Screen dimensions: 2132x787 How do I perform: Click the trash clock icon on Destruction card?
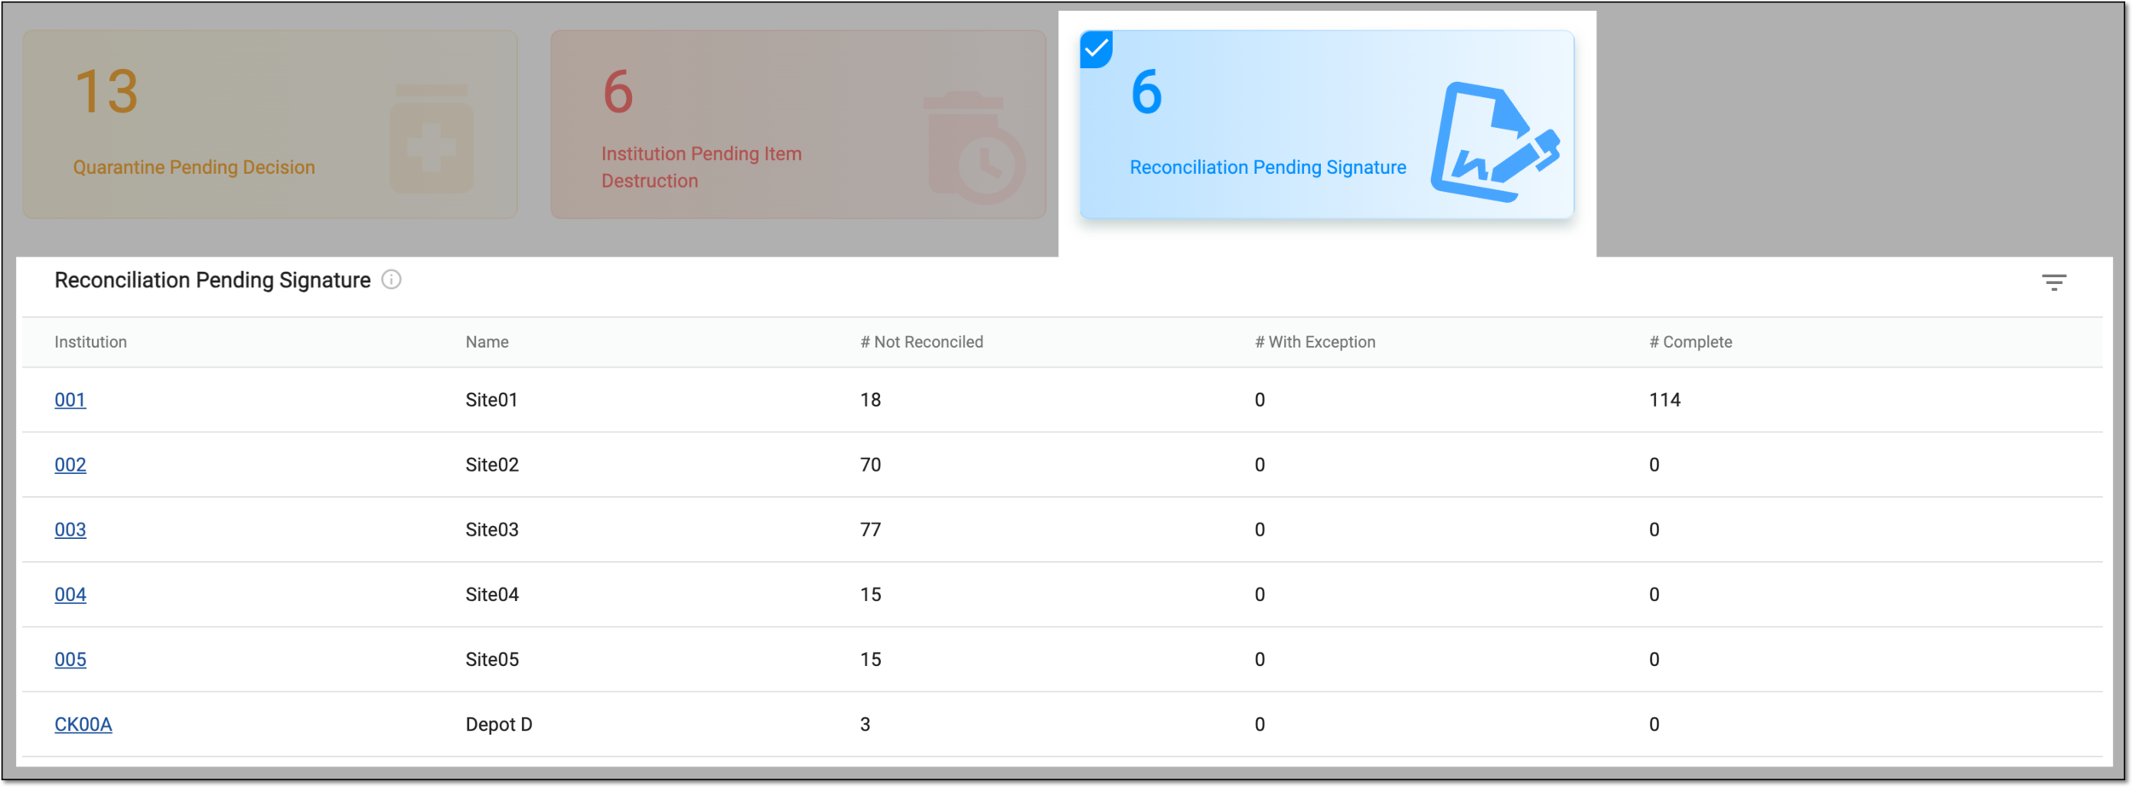pyautogui.click(x=975, y=148)
